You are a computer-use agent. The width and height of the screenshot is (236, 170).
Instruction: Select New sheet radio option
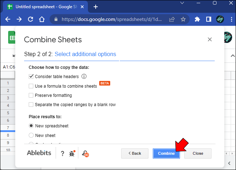pyautogui.click(x=31, y=135)
